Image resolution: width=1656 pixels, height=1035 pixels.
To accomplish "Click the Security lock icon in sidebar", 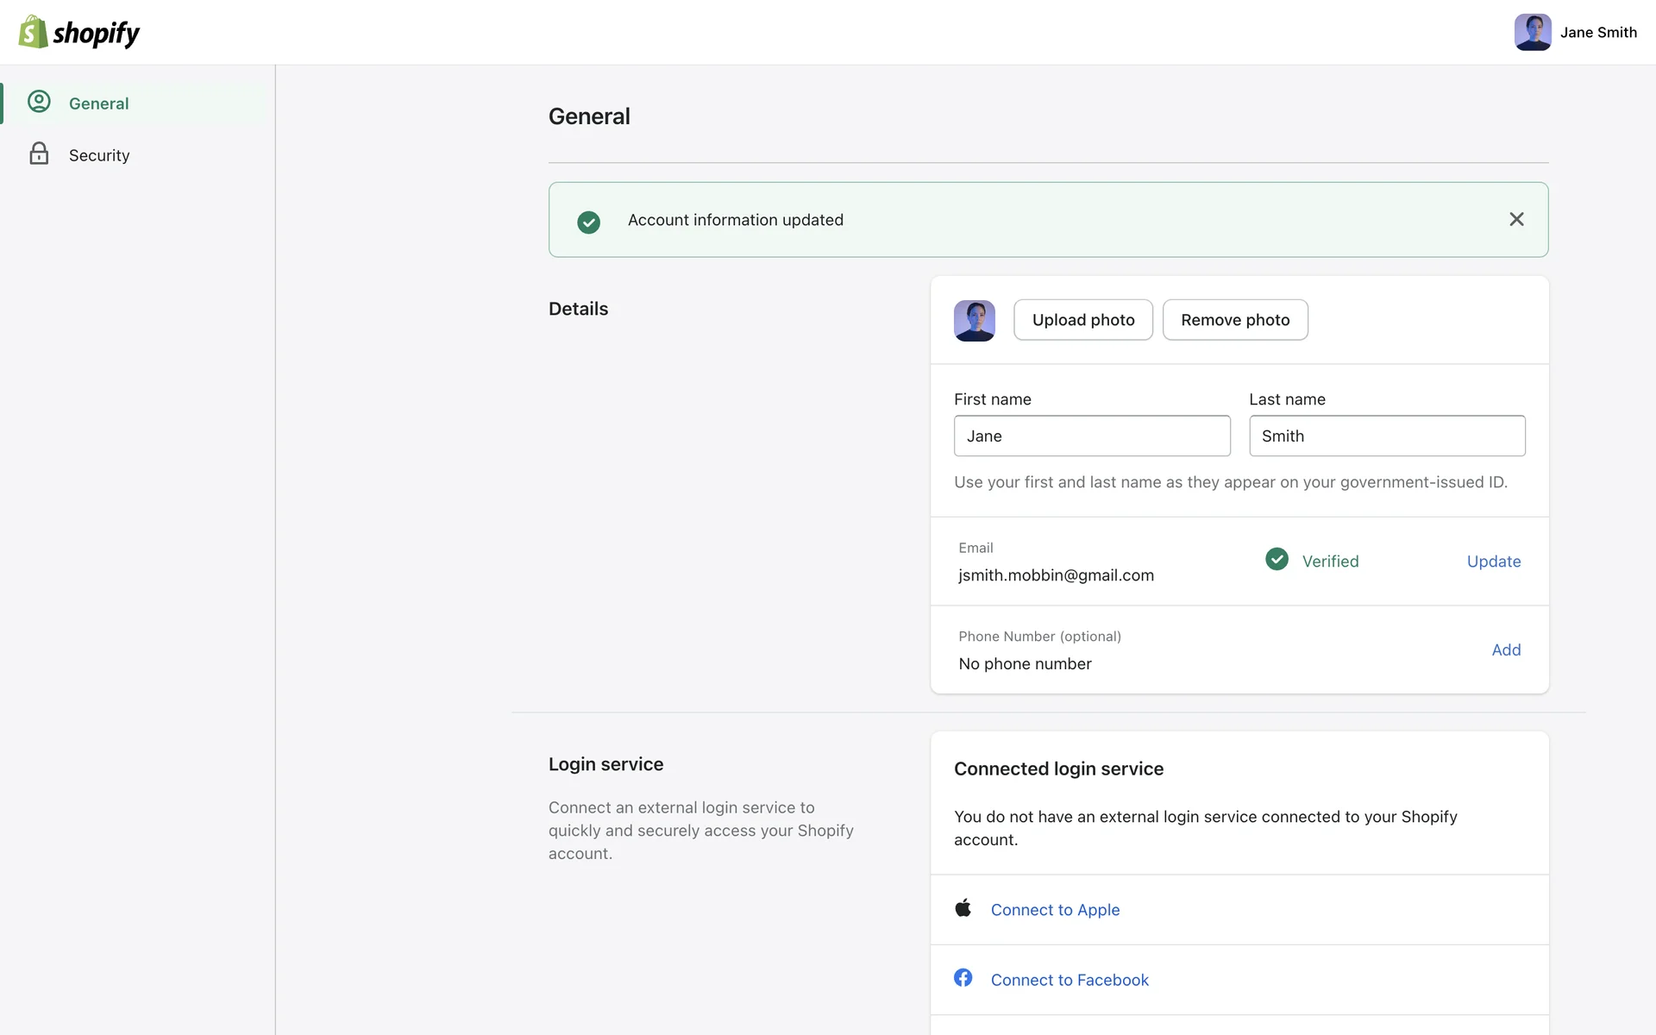I will [39, 154].
